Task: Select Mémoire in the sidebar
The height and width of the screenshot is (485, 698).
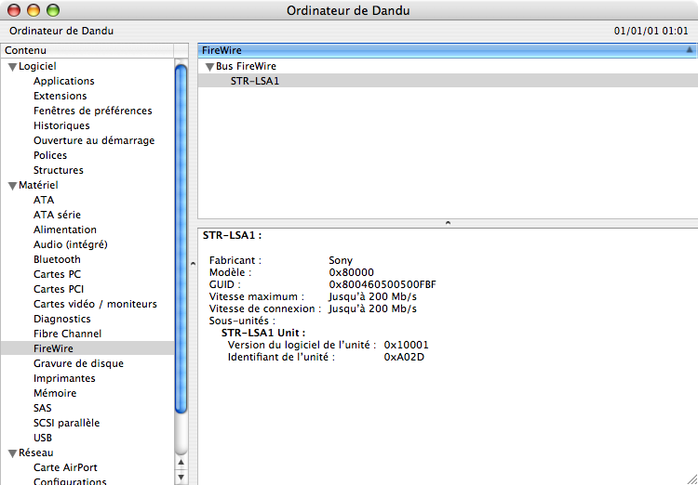Action: click(x=55, y=393)
